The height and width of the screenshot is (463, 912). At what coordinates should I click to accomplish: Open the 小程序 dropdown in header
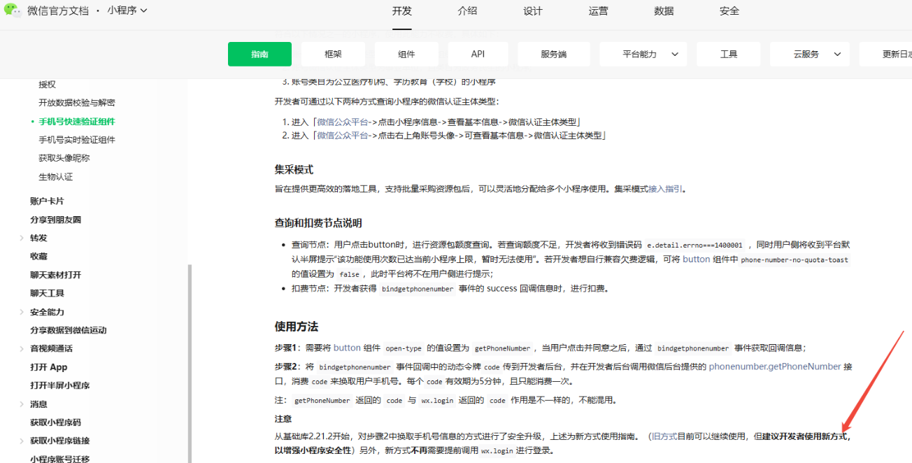[x=127, y=10]
